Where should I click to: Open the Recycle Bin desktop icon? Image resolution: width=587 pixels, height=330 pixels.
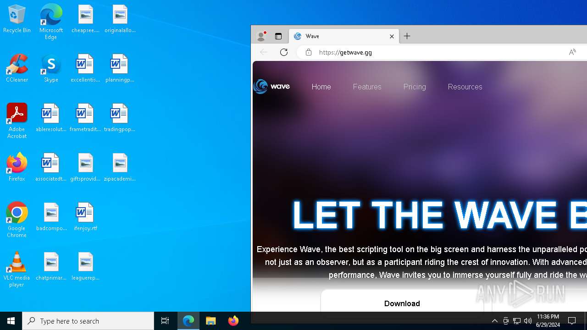click(x=17, y=19)
